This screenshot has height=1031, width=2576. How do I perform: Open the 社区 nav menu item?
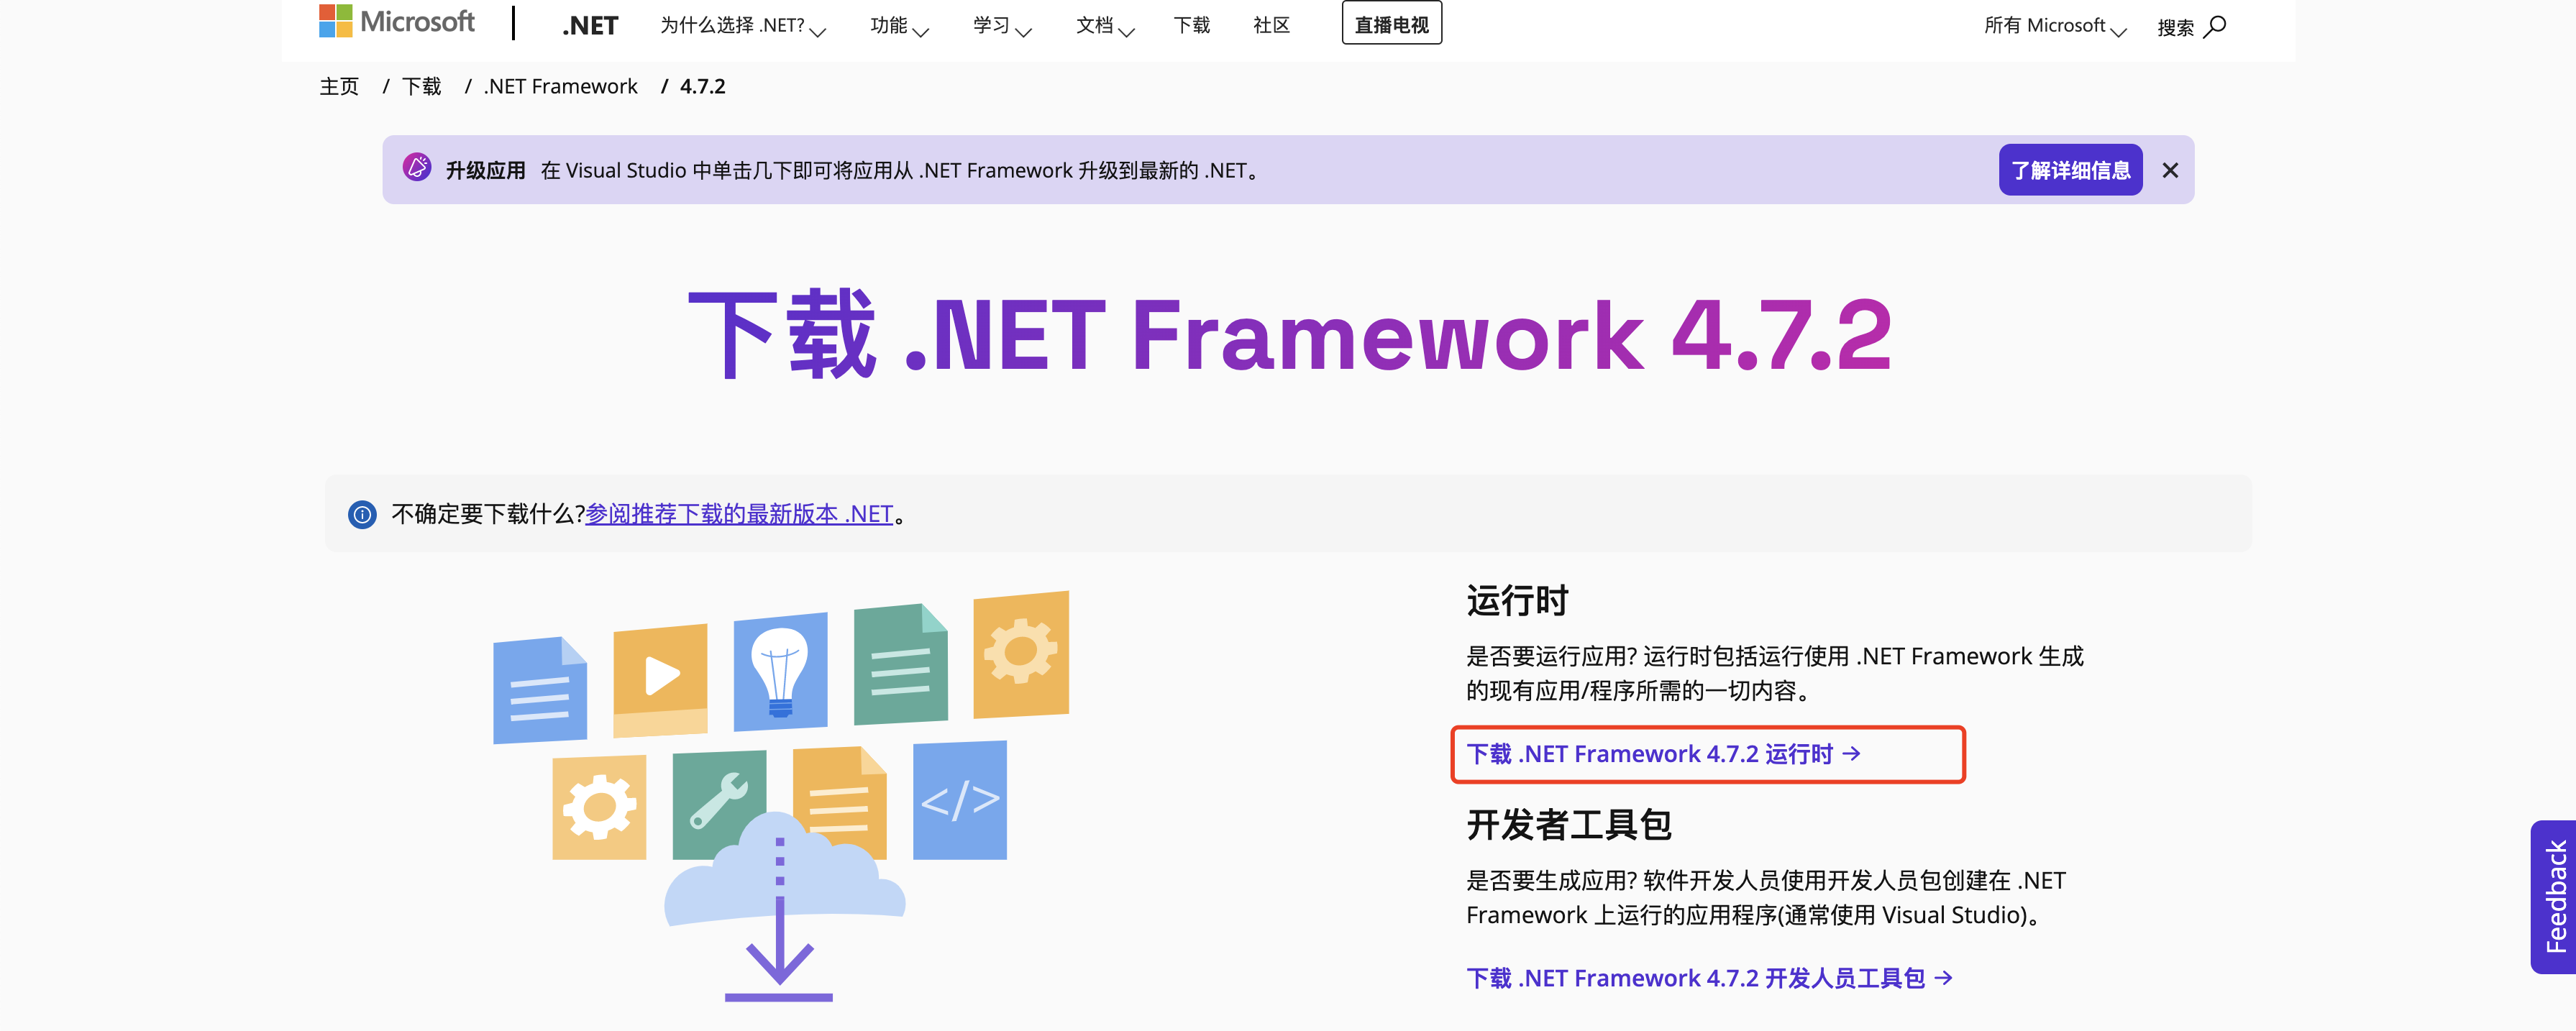[x=1271, y=26]
